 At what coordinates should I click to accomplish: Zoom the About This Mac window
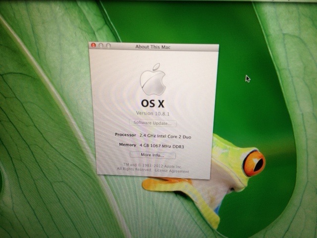coord(108,46)
